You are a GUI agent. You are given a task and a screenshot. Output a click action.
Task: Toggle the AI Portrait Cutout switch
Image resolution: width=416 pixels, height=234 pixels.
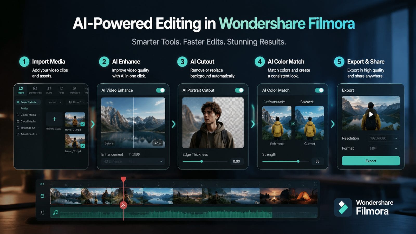pos(239,90)
